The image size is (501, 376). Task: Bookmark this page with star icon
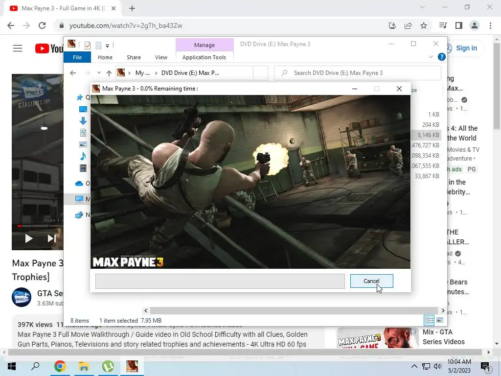click(424, 25)
